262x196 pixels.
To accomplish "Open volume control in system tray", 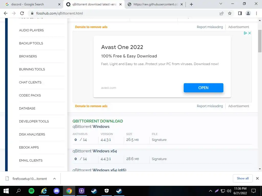I will pyautogui.click(x=229, y=191).
